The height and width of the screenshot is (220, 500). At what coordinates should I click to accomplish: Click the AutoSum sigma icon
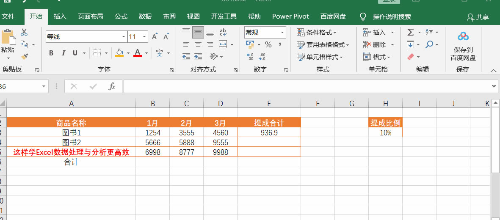coord(410,33)
